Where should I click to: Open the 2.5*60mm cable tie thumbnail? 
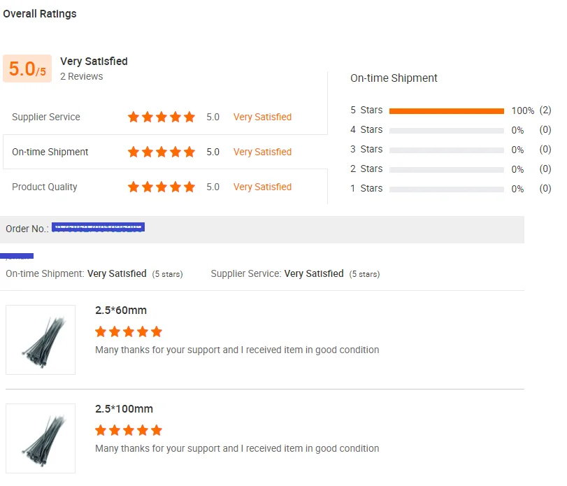click(41, 340)
